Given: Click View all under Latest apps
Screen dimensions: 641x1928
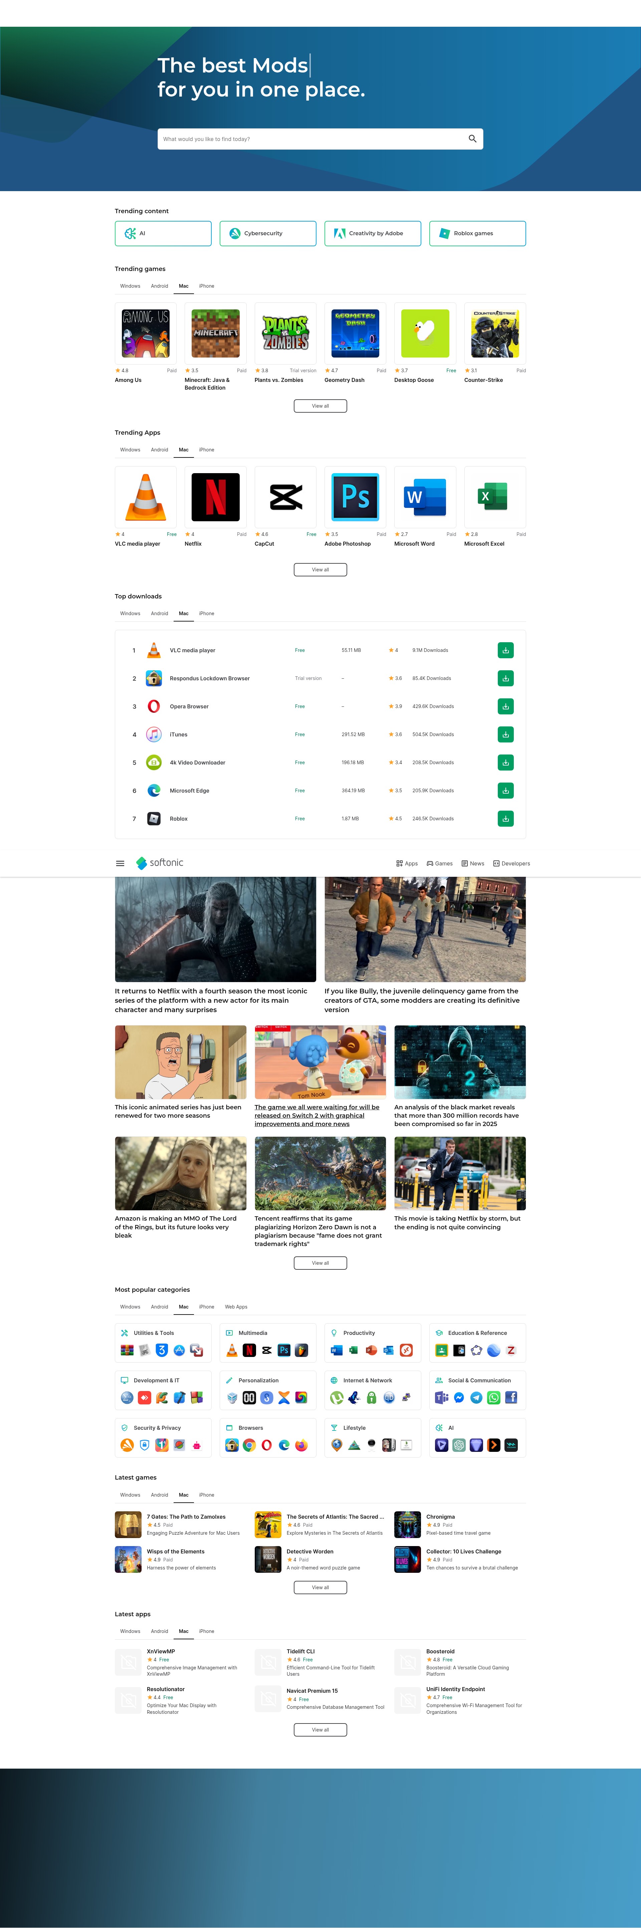Looking at the screenshot, I should [320, 1730].
